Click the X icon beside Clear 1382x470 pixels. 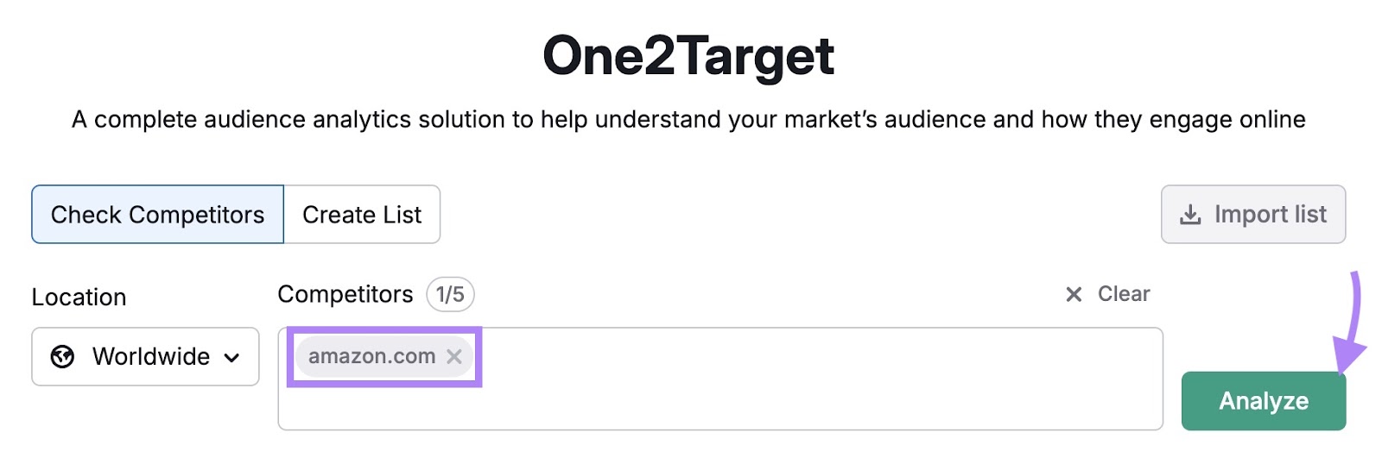click(1074, 294)
